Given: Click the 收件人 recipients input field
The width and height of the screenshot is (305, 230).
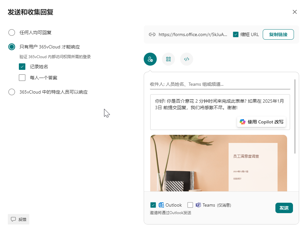Looking at the screenshot, I should coord(220,84).
